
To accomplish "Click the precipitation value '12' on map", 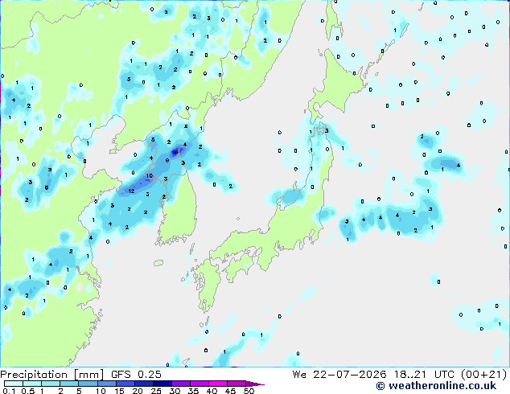I will pos(131,191).
